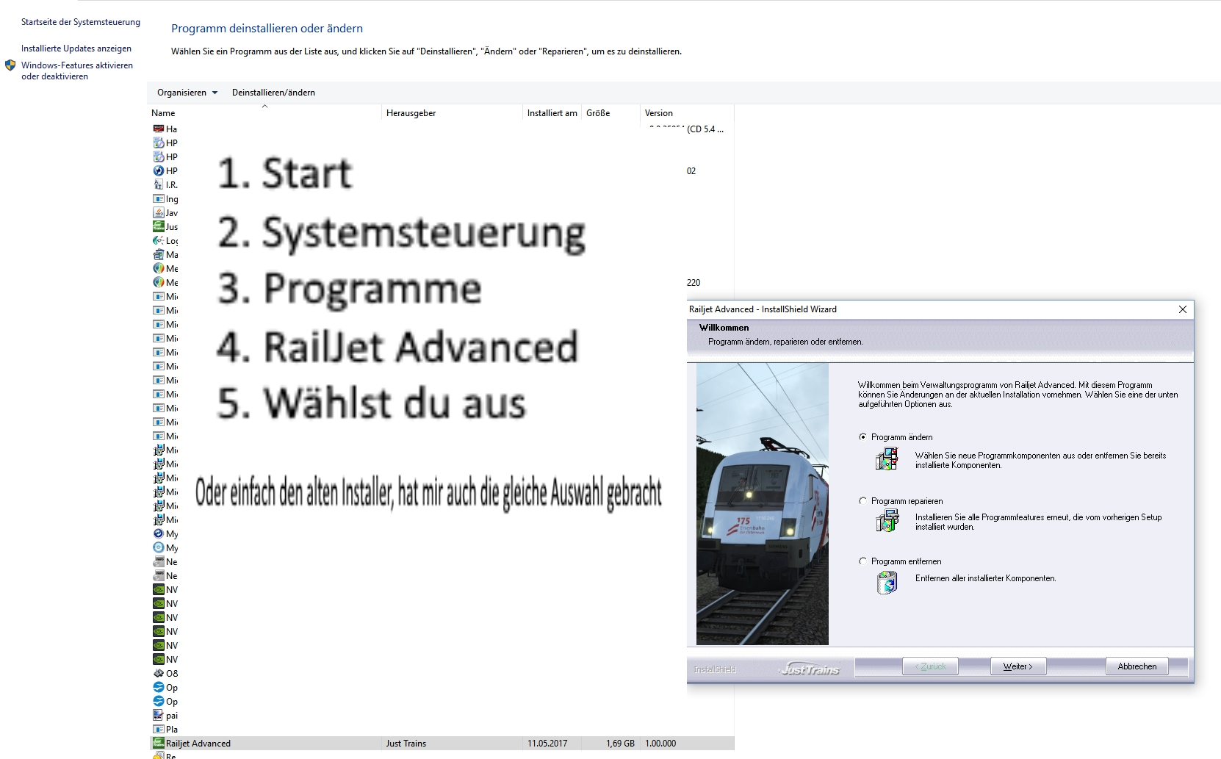The height and width of the screenshot is (759, 1221).
Task: Click the size value '1,69 GB'
Action: [x=621, y=744]
